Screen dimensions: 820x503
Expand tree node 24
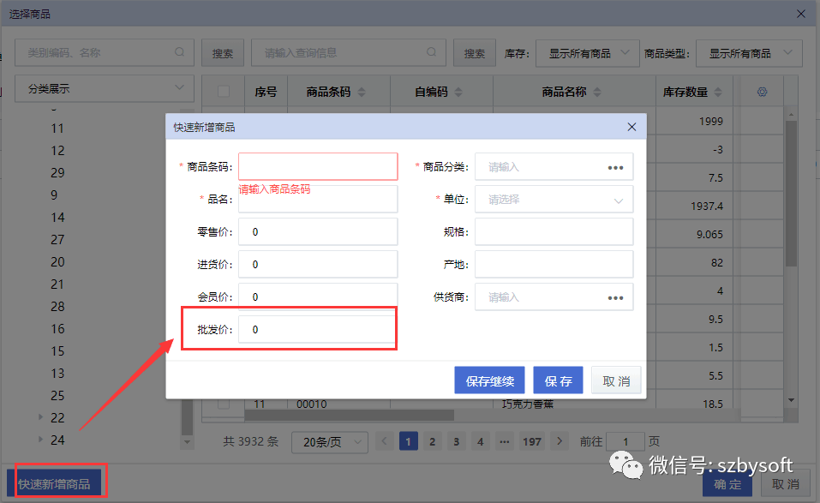click(x=40, y=440)
